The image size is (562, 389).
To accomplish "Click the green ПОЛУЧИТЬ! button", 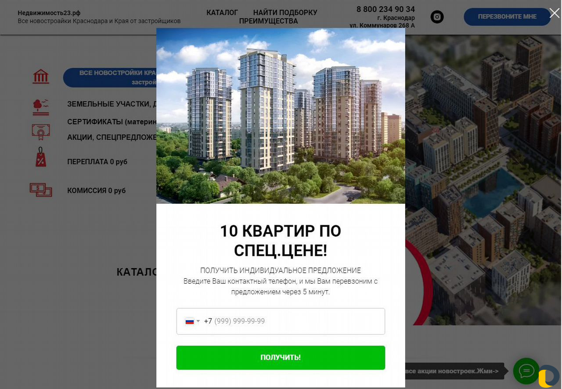I will 281,357.
